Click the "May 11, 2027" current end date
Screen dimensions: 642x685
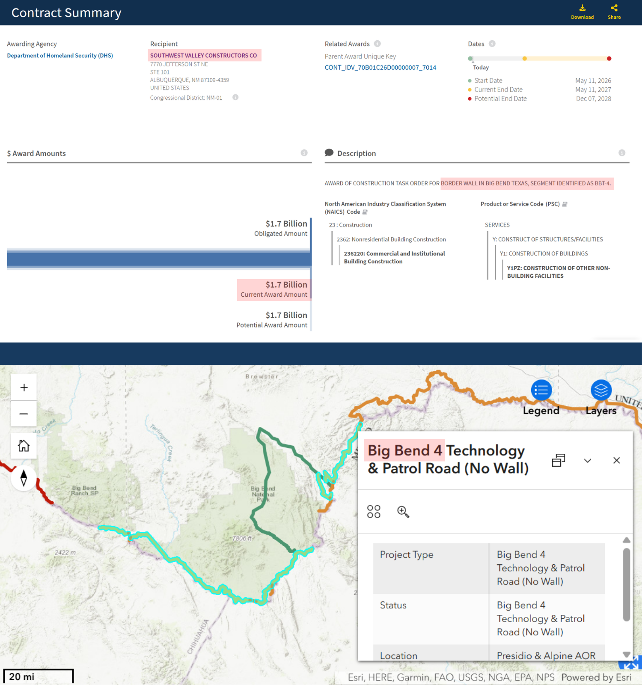(x=593, y=89)
